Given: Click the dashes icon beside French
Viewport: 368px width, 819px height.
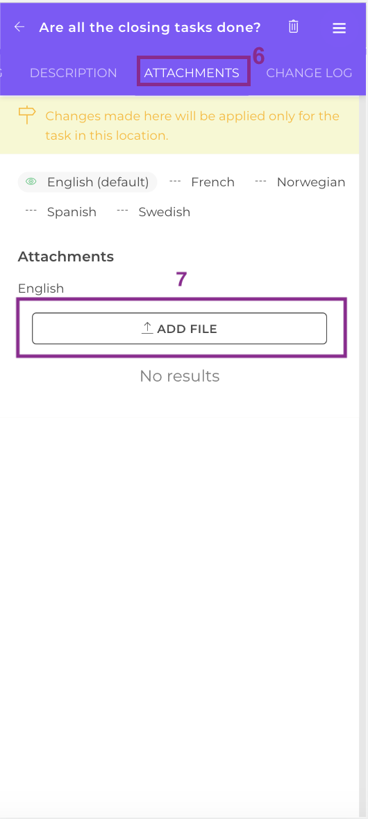Looking at the screenshot, I should (176, 181).
